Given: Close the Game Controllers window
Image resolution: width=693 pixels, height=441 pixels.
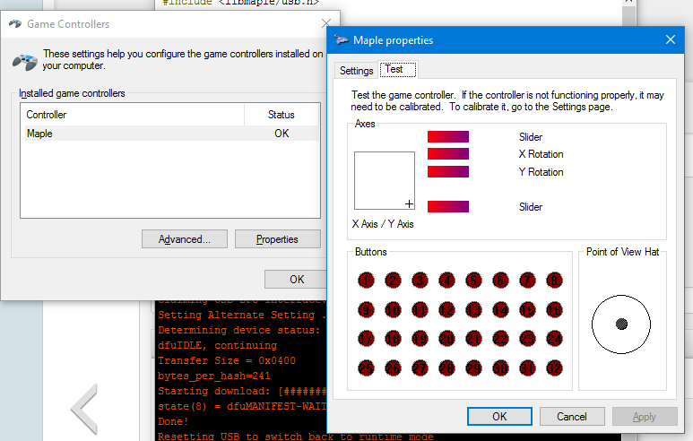Looking at the screenshot, I should pos(326,23).
